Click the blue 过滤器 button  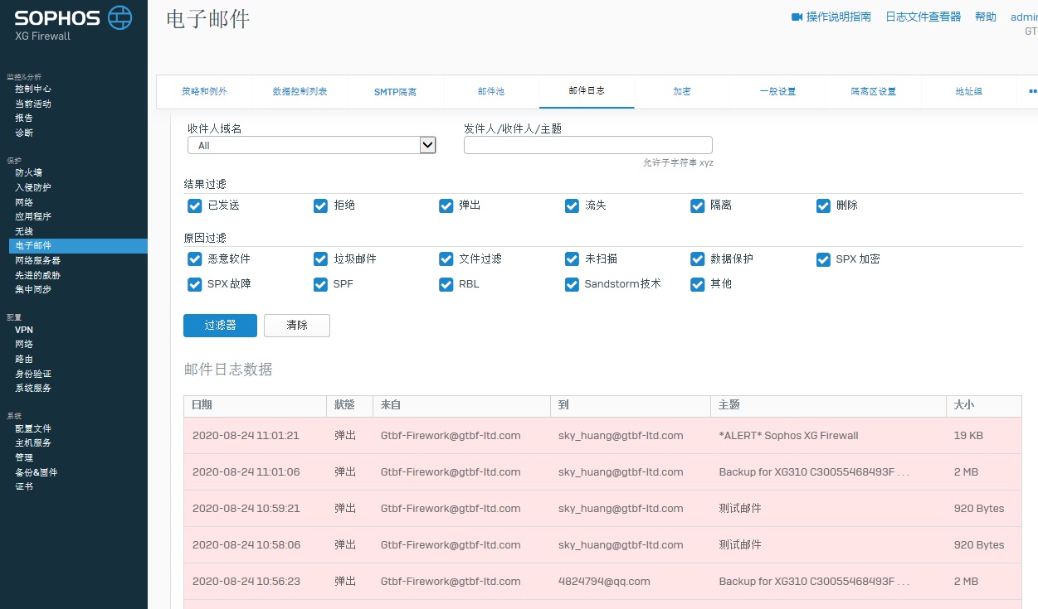(220, 326)
